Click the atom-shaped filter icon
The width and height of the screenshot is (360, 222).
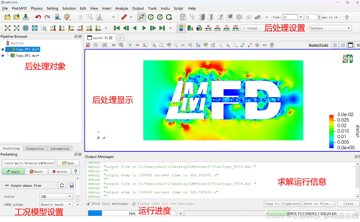[x=239, y=17]
